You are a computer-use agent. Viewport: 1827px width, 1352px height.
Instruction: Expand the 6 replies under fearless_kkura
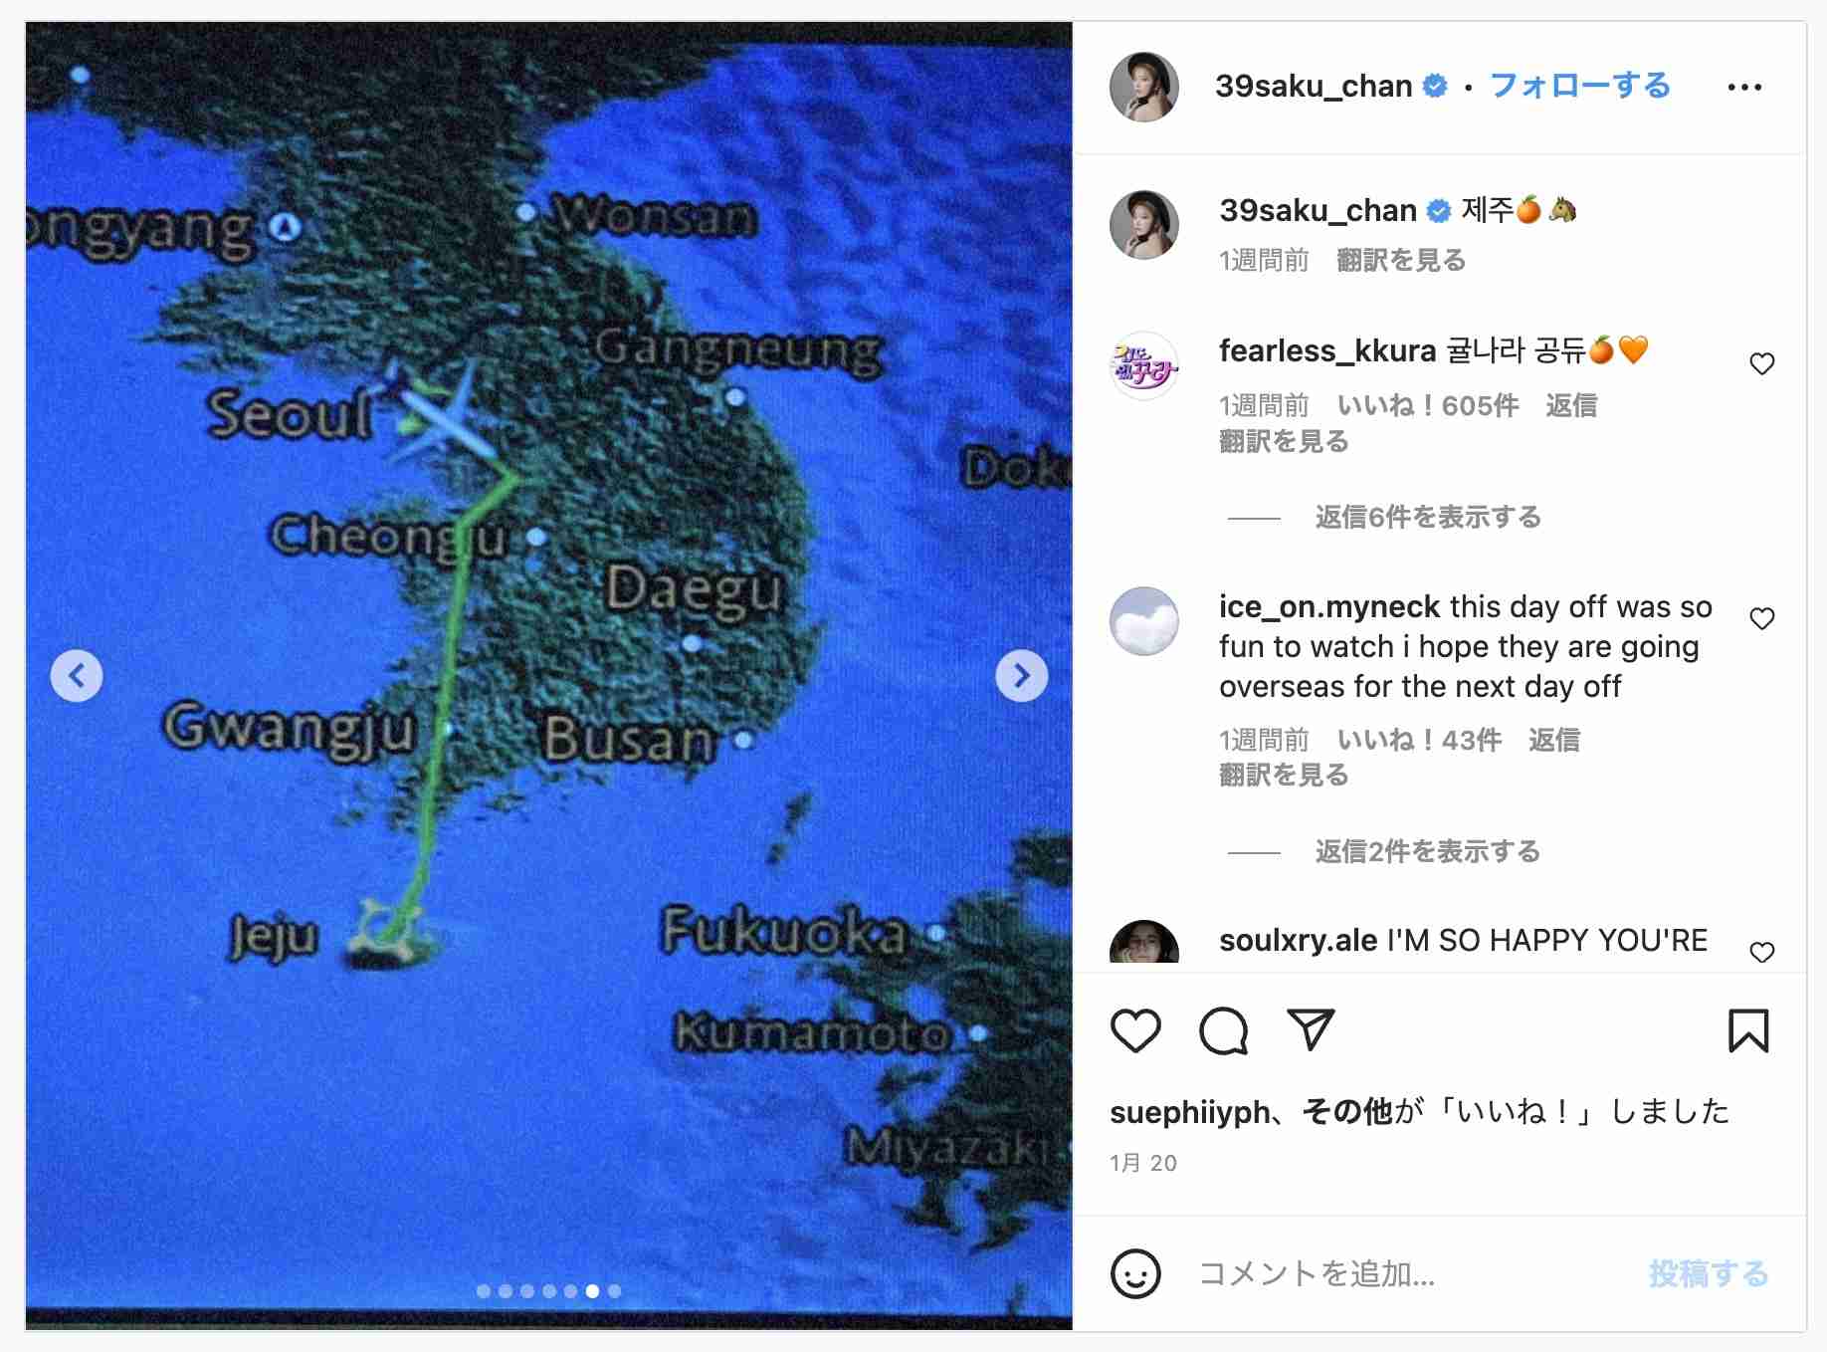point(1427,518)
